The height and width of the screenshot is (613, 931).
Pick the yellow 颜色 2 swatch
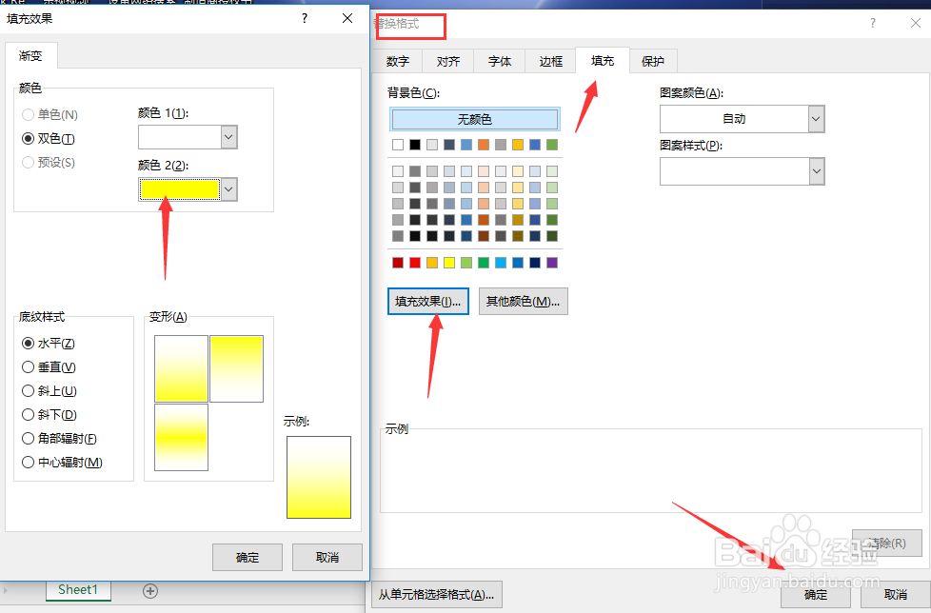coord(180,189)
